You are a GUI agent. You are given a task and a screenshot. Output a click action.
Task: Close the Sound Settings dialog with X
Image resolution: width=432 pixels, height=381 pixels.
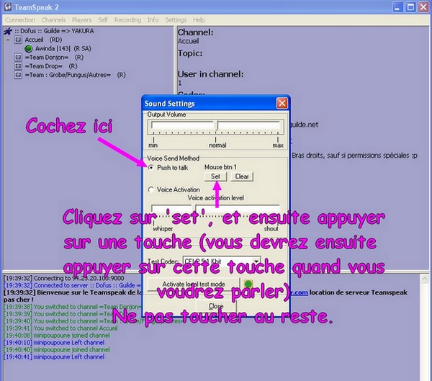(282, 103)
